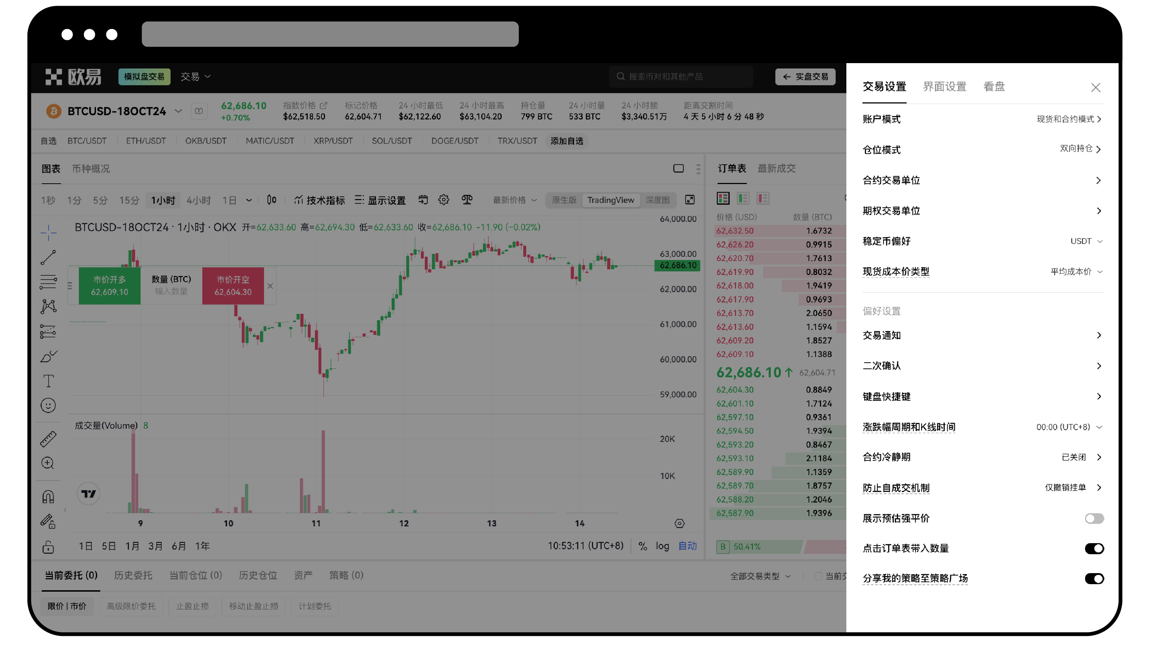The width and height of the screenshot is (1150, 648).
Task: Switch chart to 深度图 mode
Action: click(658, 200)
